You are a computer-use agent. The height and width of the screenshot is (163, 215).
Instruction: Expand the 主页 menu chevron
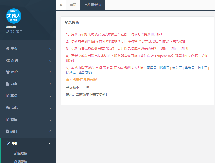[x=50, y=49]
